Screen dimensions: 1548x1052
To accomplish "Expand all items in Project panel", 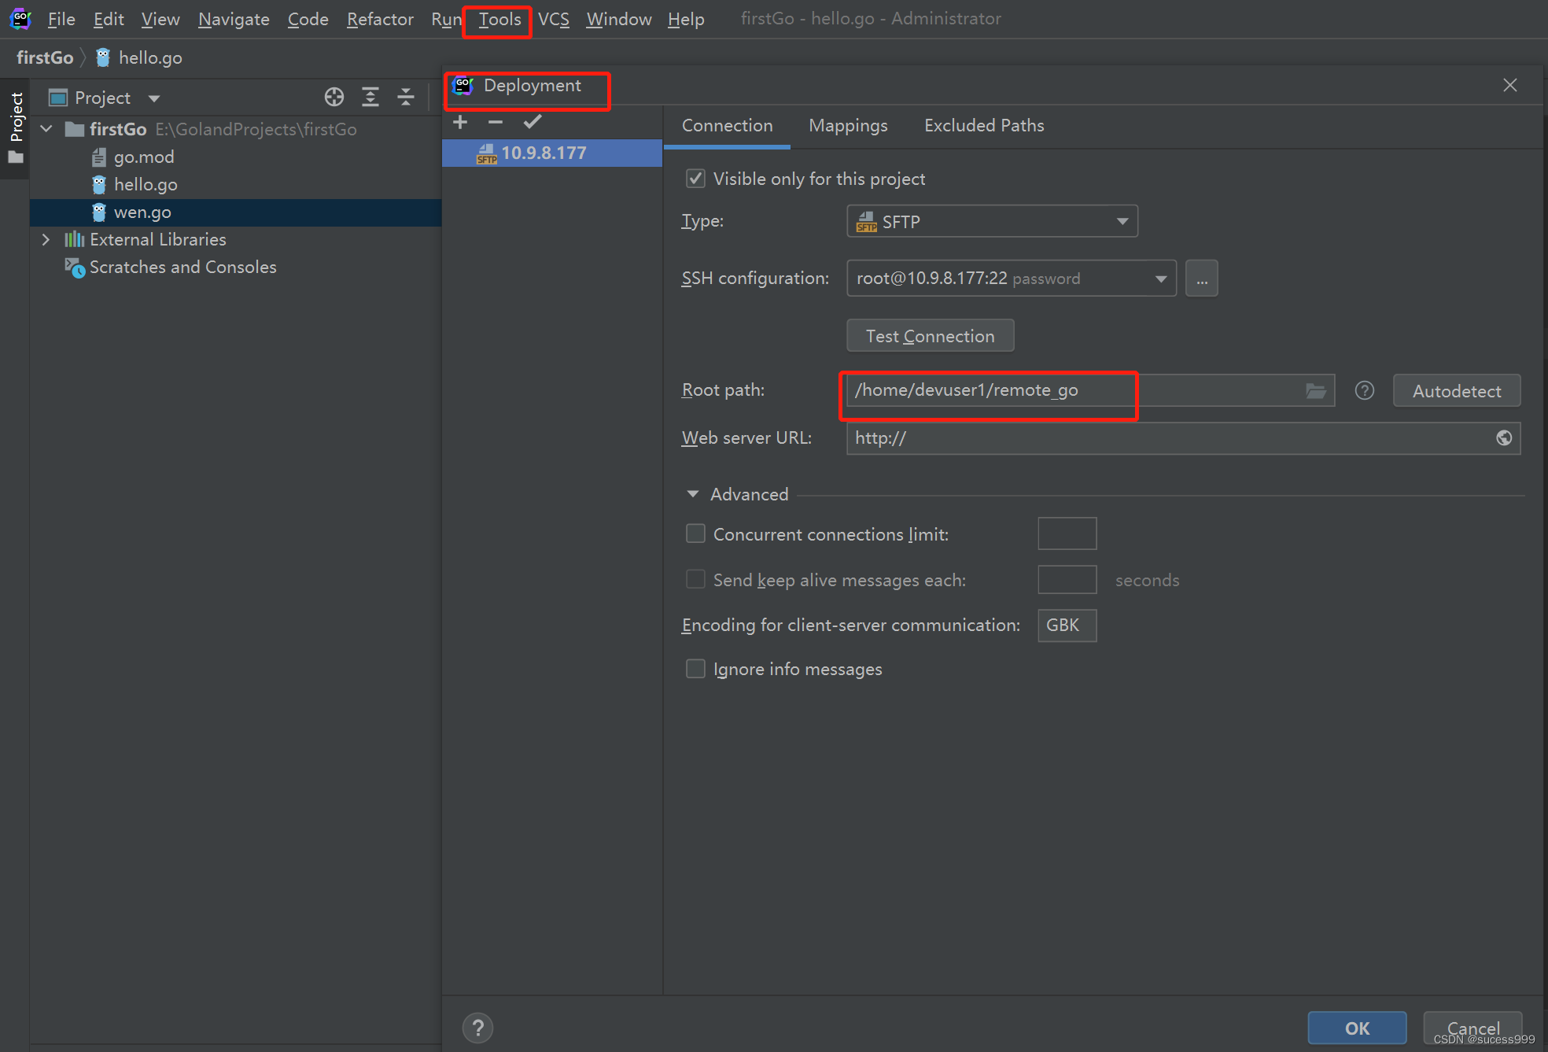I will click(370, 97).
